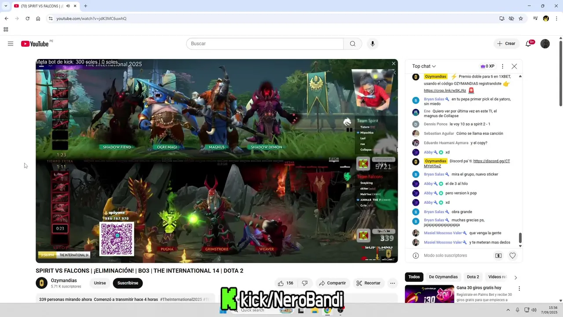Click the video player area

pyautogui.click(x=217, y=161)
